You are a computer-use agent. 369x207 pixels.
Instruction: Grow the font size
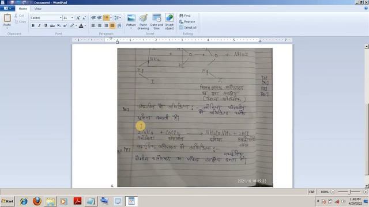tap(78, 18)
